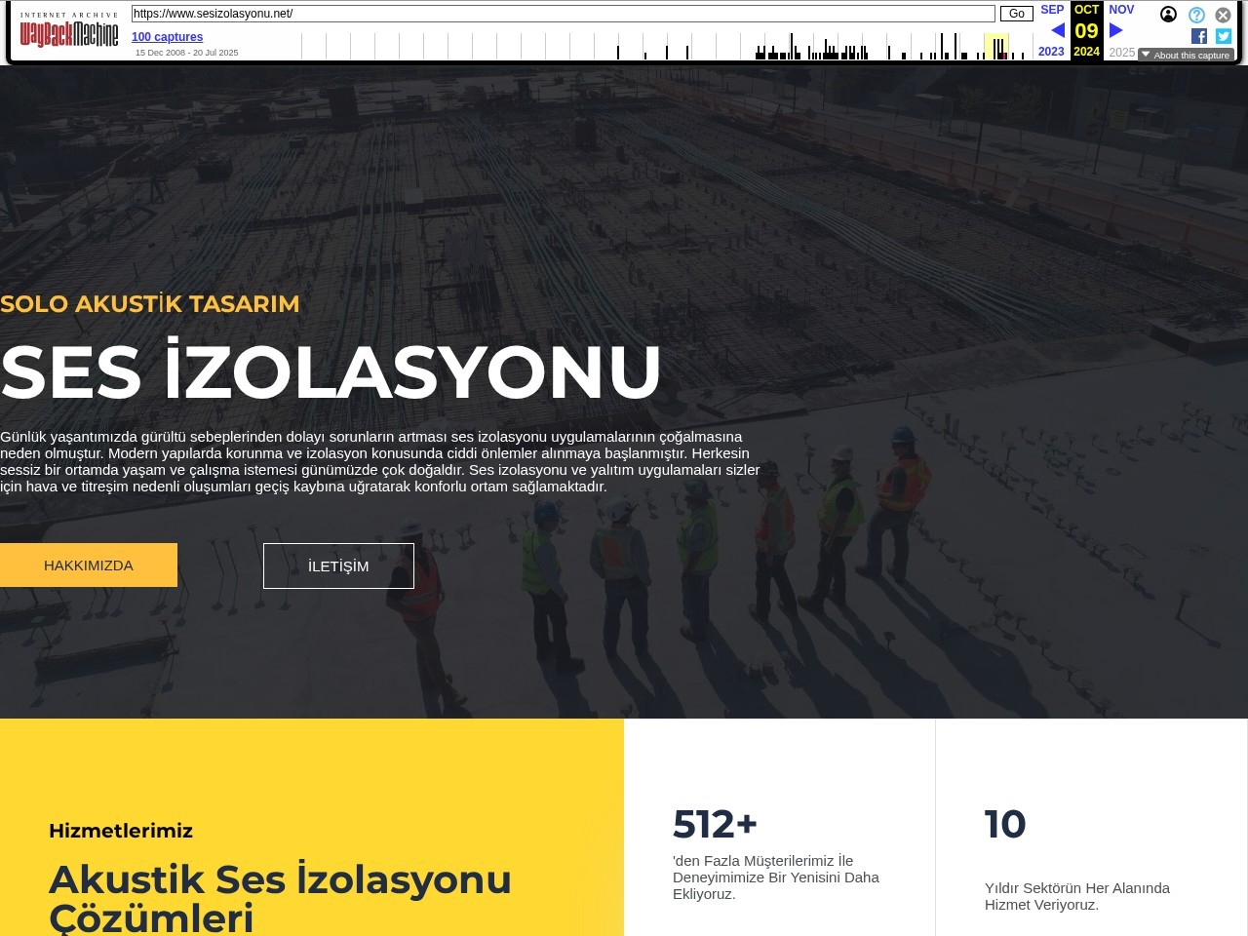1248x936 pixels.
Task: Share capture on Facebook
Action: pos(1199,36)
